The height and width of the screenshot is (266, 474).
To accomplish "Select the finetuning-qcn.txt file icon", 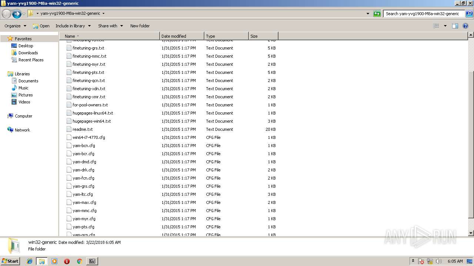I will point(69,81).
